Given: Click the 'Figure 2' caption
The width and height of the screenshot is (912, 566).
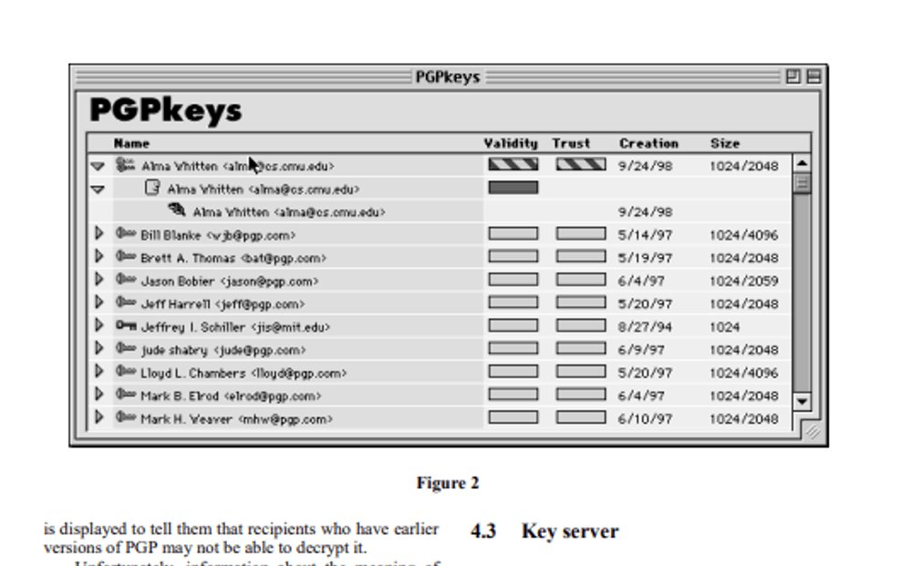Looking at the screenshot, I should point(448,483).
